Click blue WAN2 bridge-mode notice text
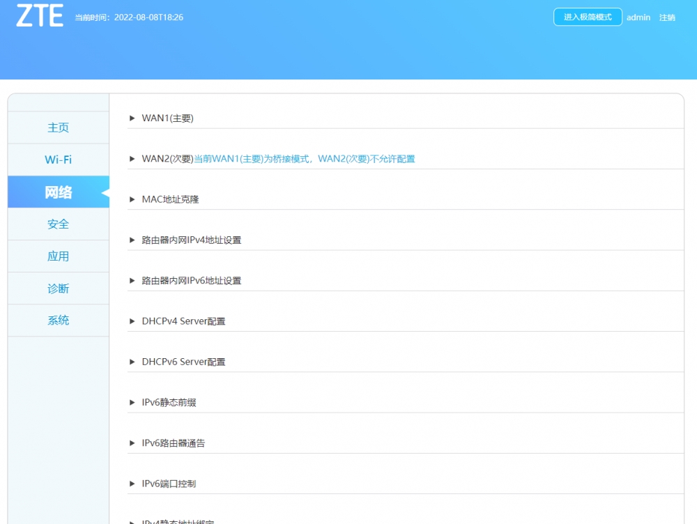 pyautogui.click(x=305, y=159)
